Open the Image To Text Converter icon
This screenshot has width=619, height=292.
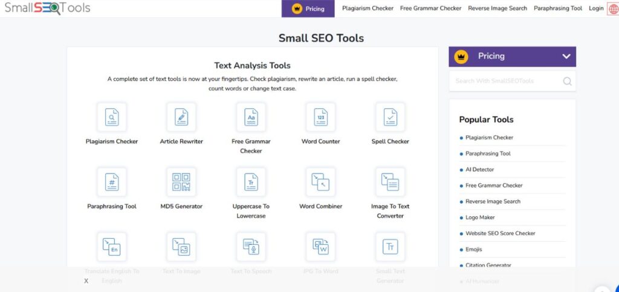click(x=391, y=182)
